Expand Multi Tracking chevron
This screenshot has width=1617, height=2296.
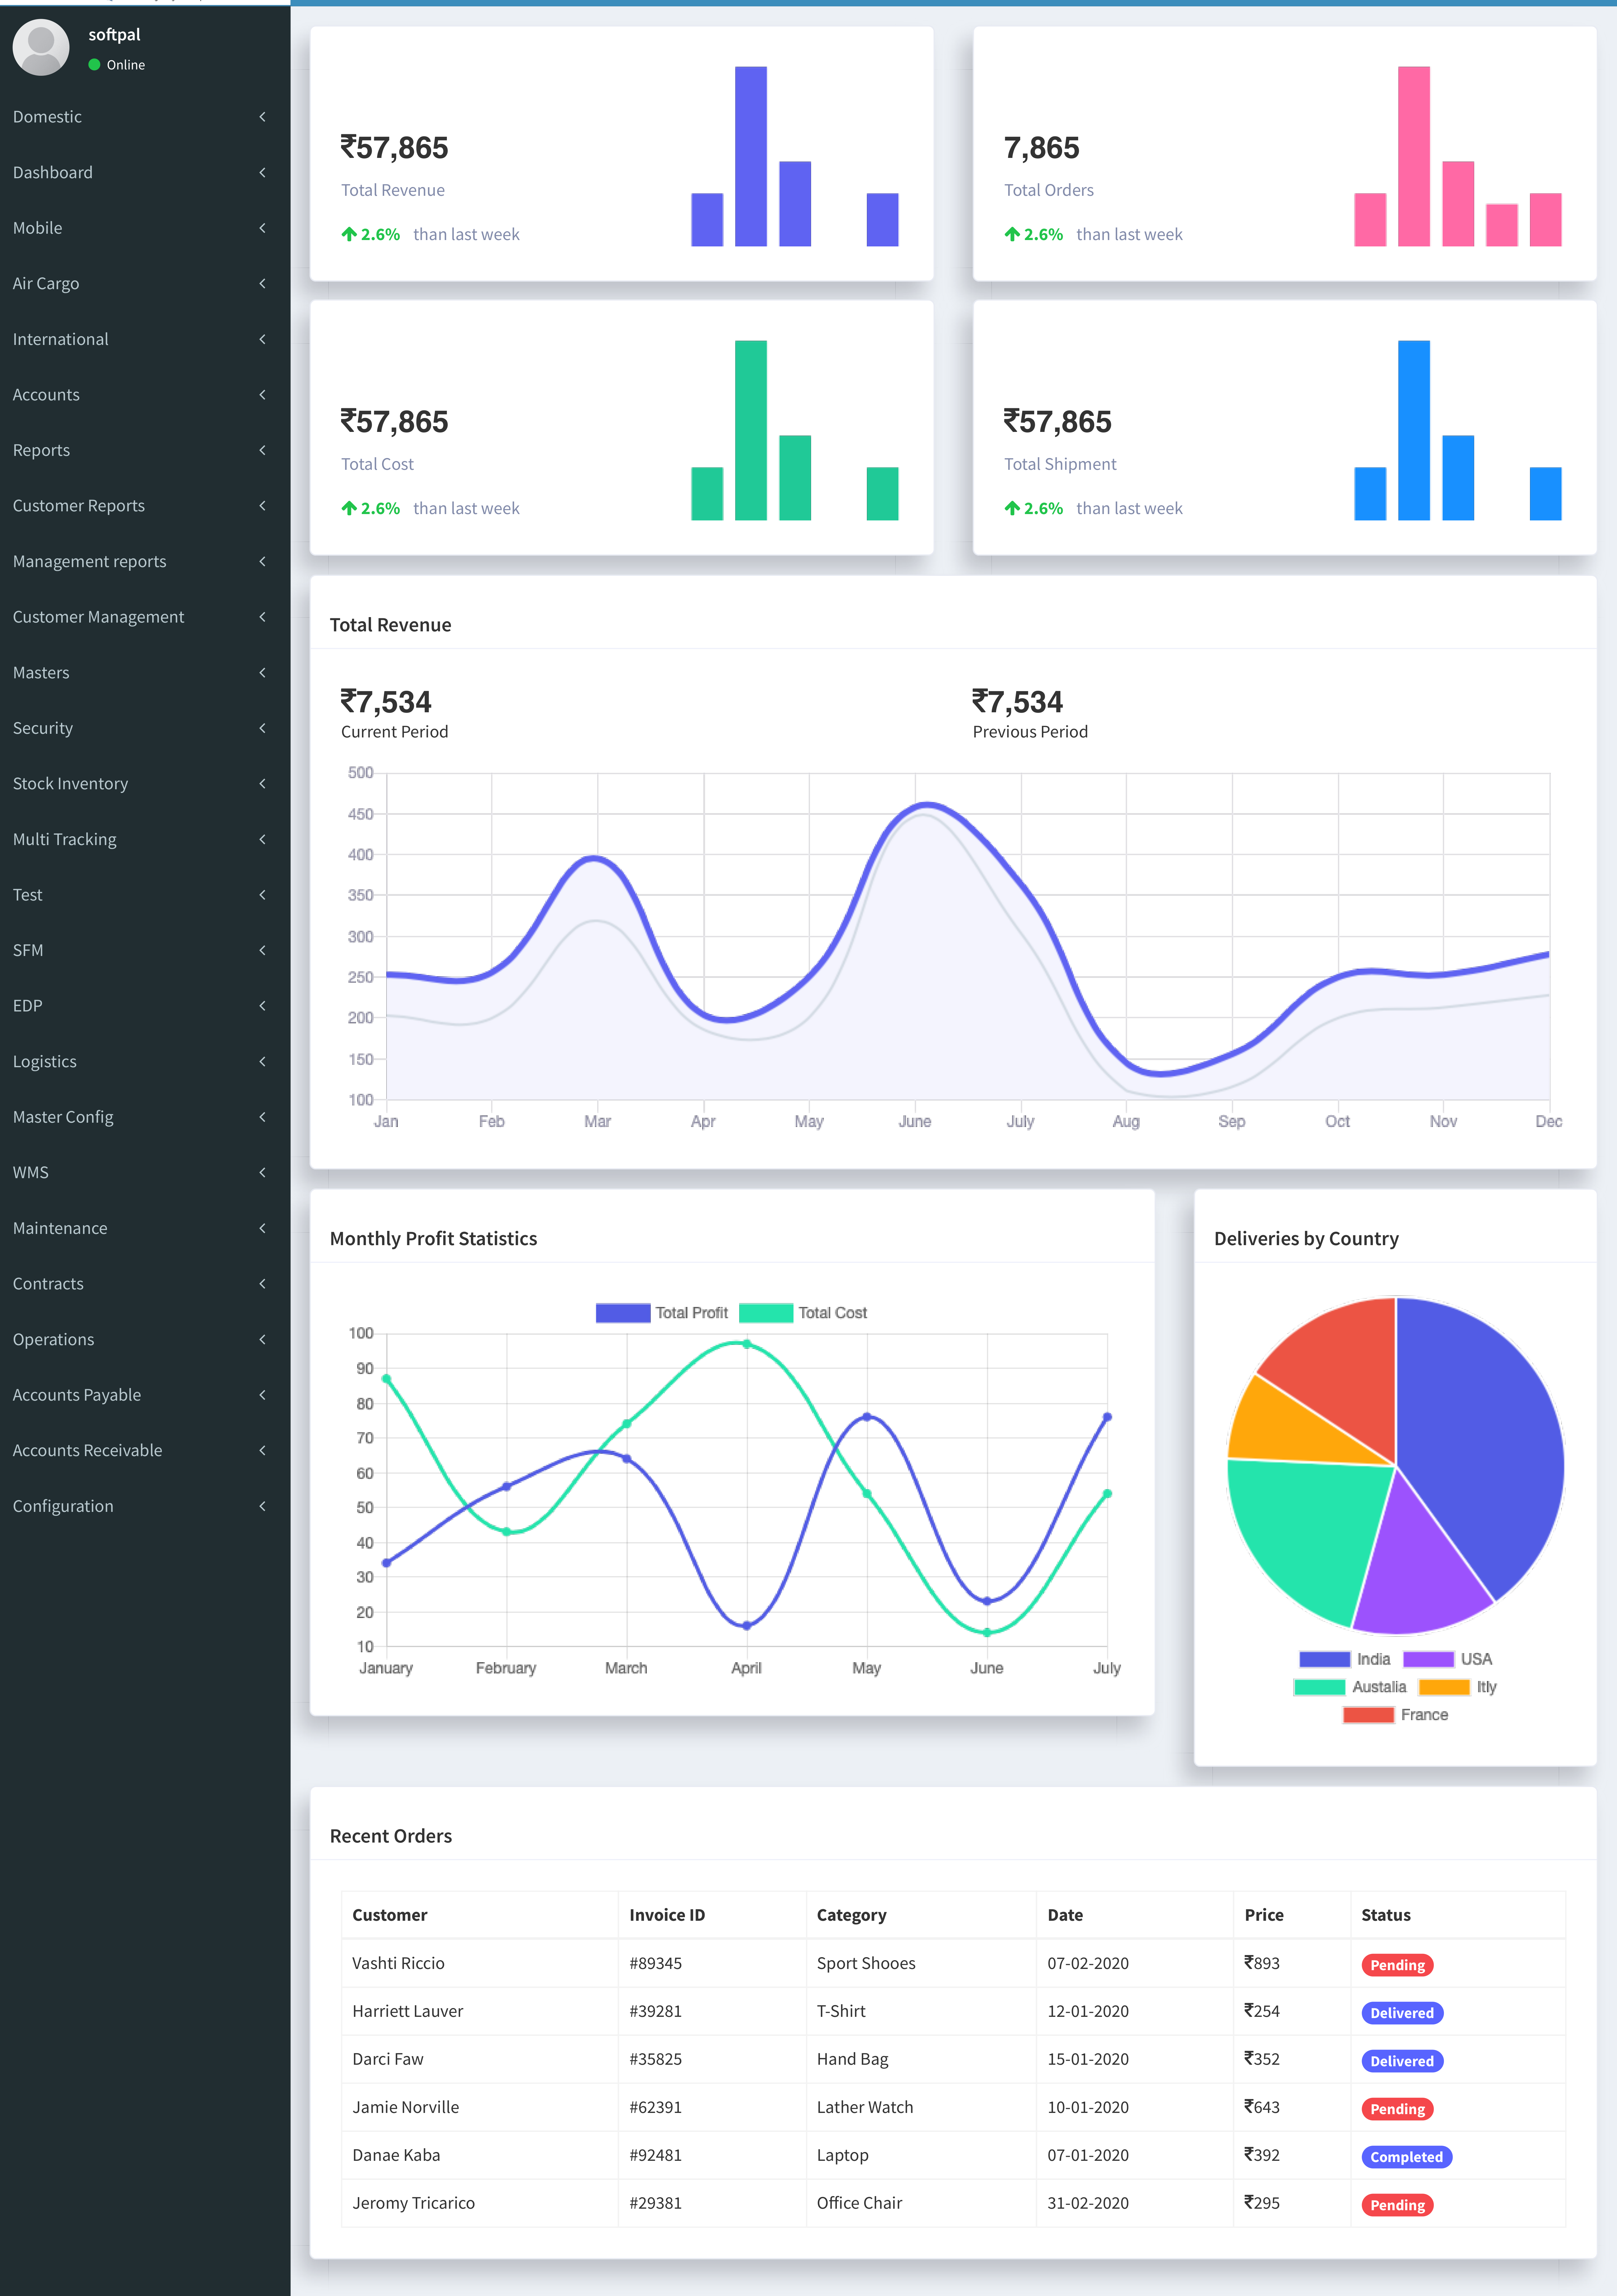262,839
